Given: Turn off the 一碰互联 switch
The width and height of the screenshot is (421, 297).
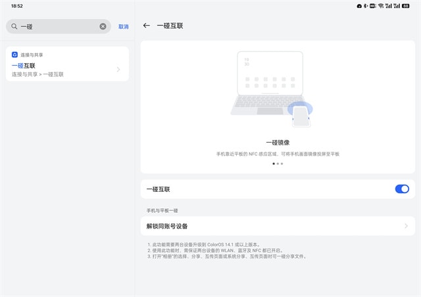Looking at the screenshot, I should [x=401, y=189].
